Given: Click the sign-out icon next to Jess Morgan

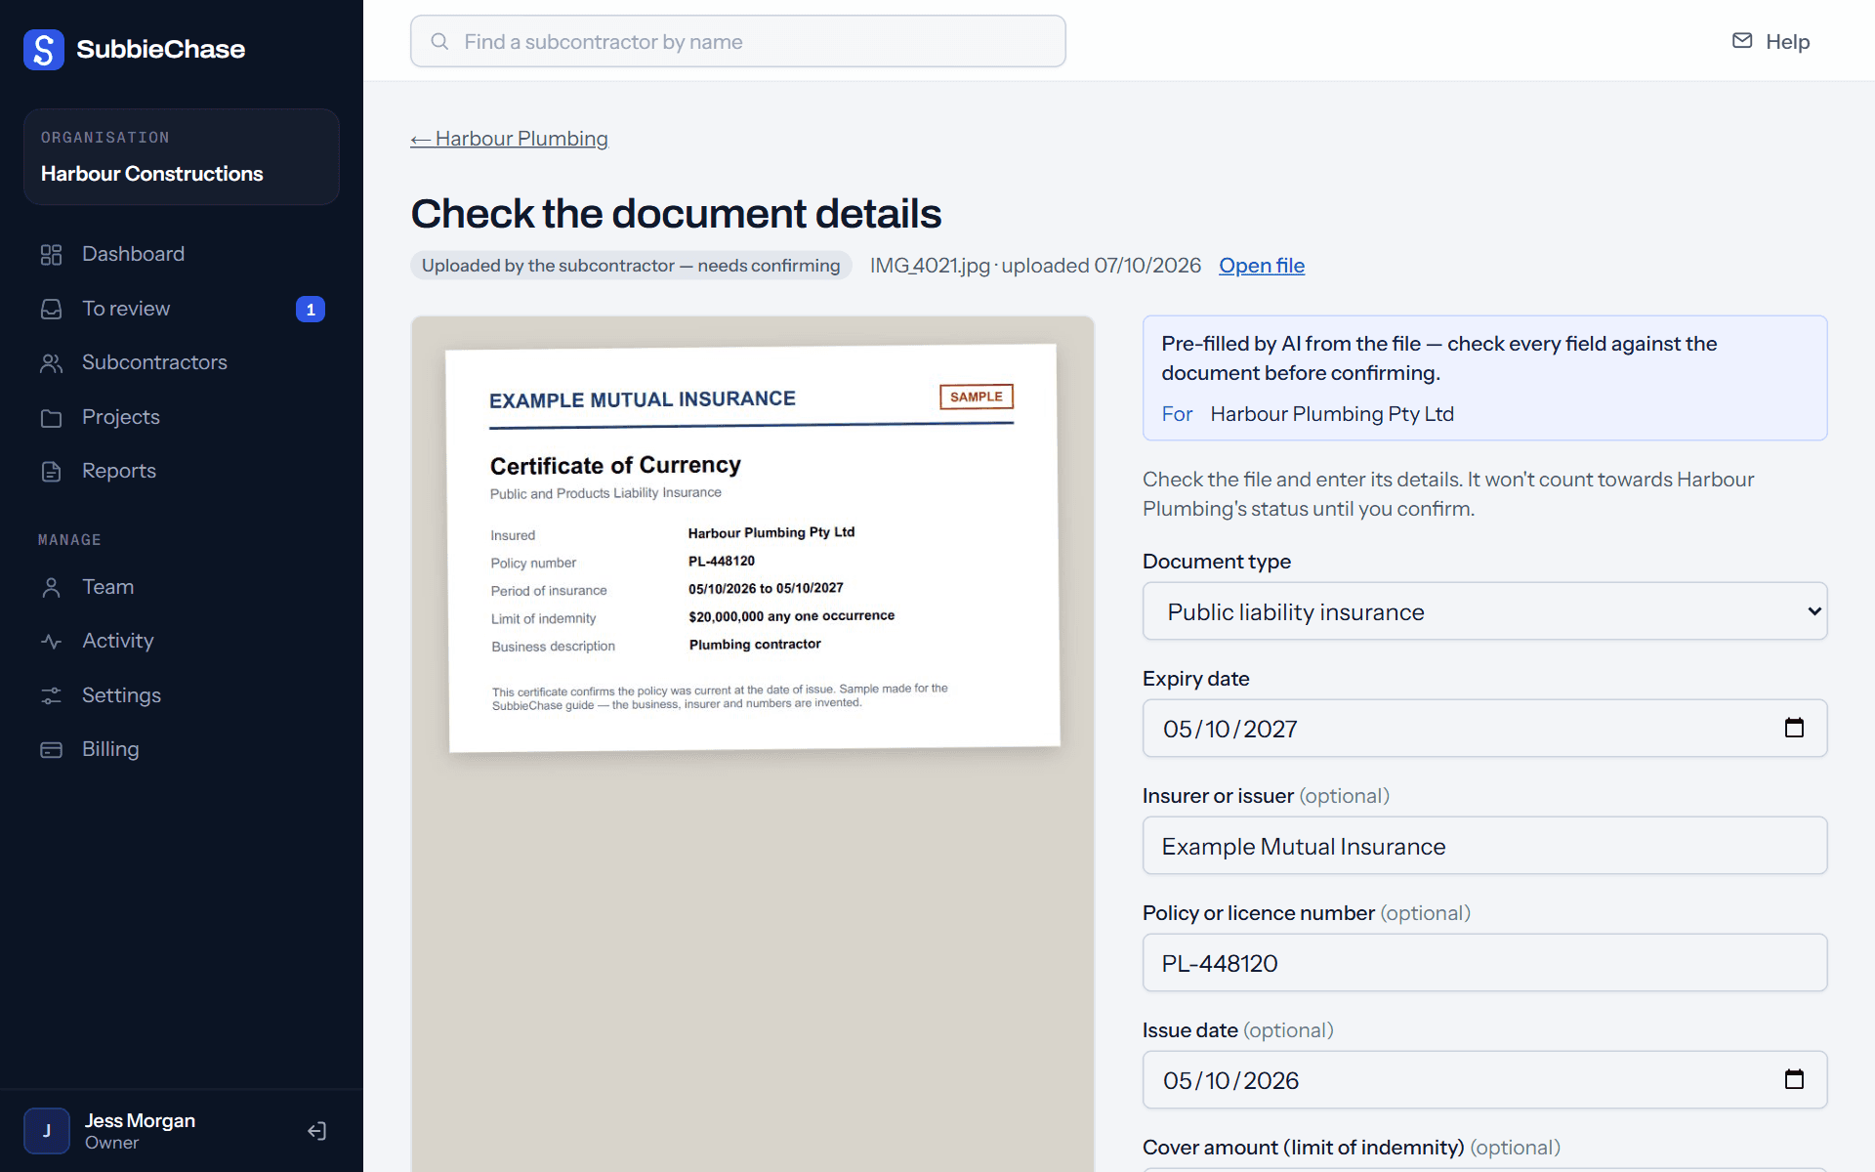Looking at the screenshot, I should pyautogui.click(x=316, y=1131).
